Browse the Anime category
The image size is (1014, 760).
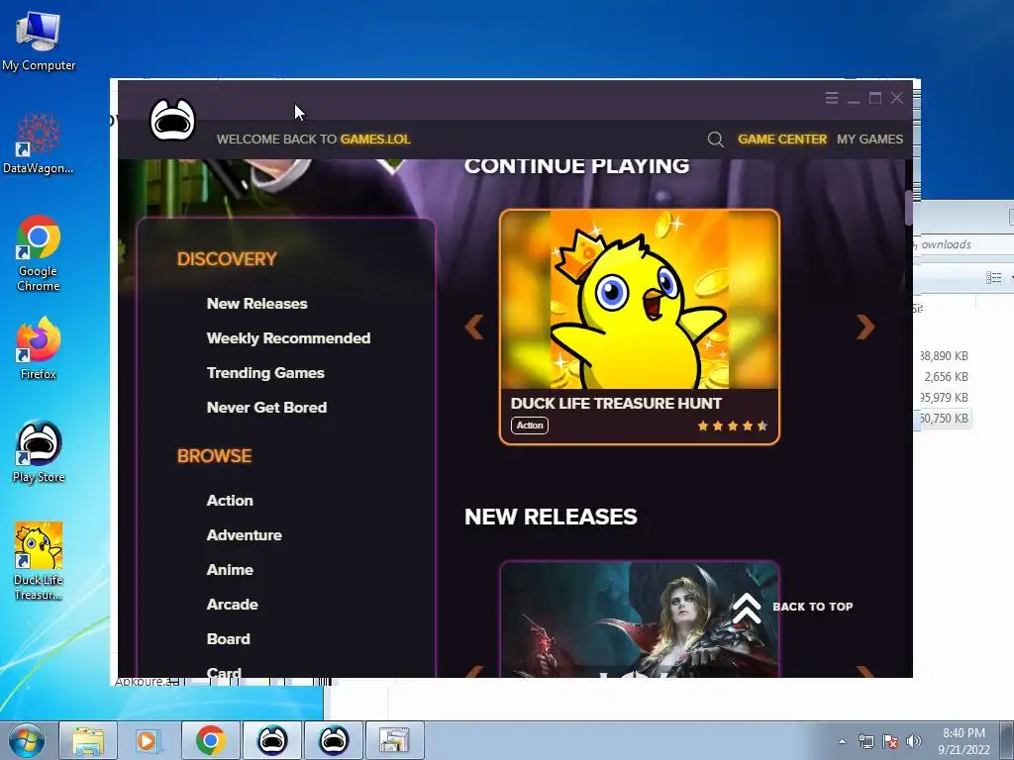230,570
